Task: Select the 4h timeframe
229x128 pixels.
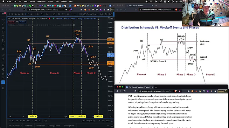Action: click(x=16, y=14)
